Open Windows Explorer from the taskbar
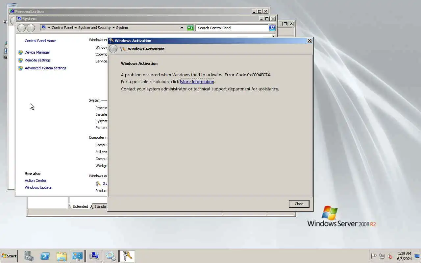 (62, 256)
